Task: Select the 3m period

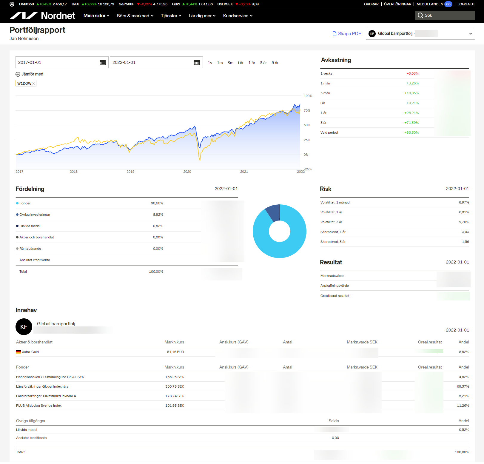Action: point(230,63)
